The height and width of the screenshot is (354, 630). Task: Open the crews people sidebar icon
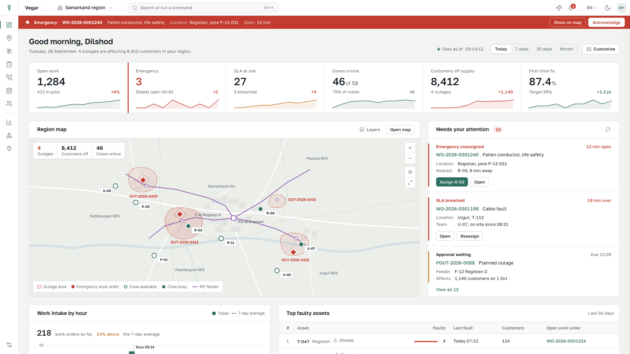coord(9,104)
